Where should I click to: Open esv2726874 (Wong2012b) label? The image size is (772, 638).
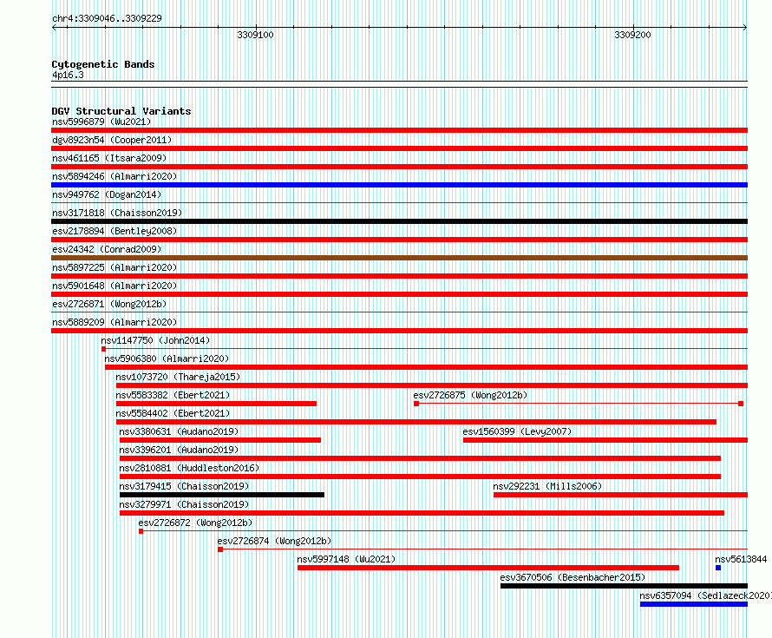point(274,541)
